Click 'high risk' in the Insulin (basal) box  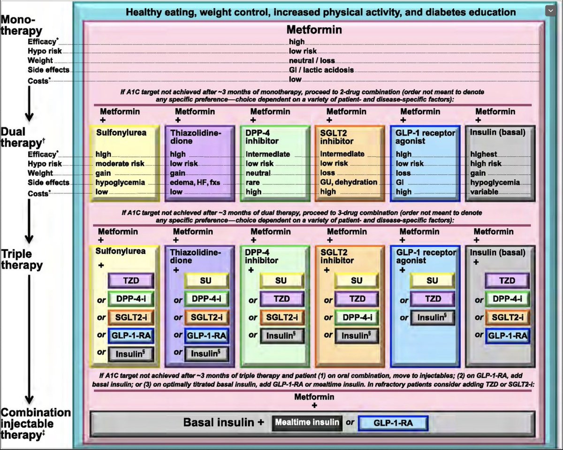point(486,164)
